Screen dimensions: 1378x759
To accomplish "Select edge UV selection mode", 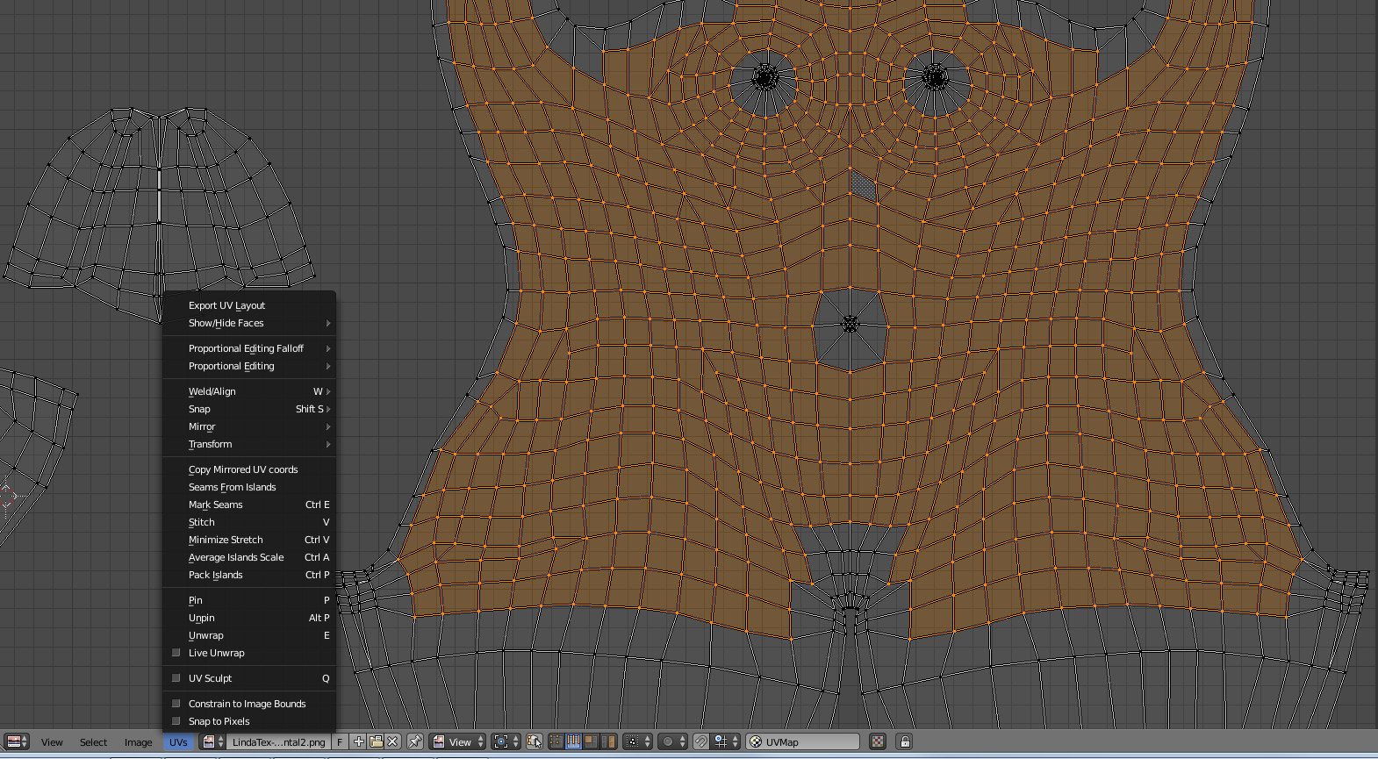I will (573, 741).
